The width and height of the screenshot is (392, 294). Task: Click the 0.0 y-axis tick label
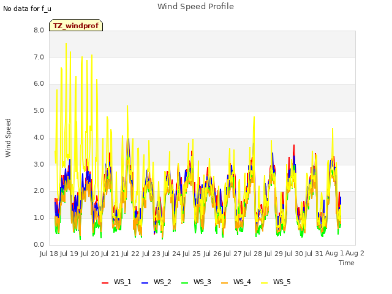(39, 245)
